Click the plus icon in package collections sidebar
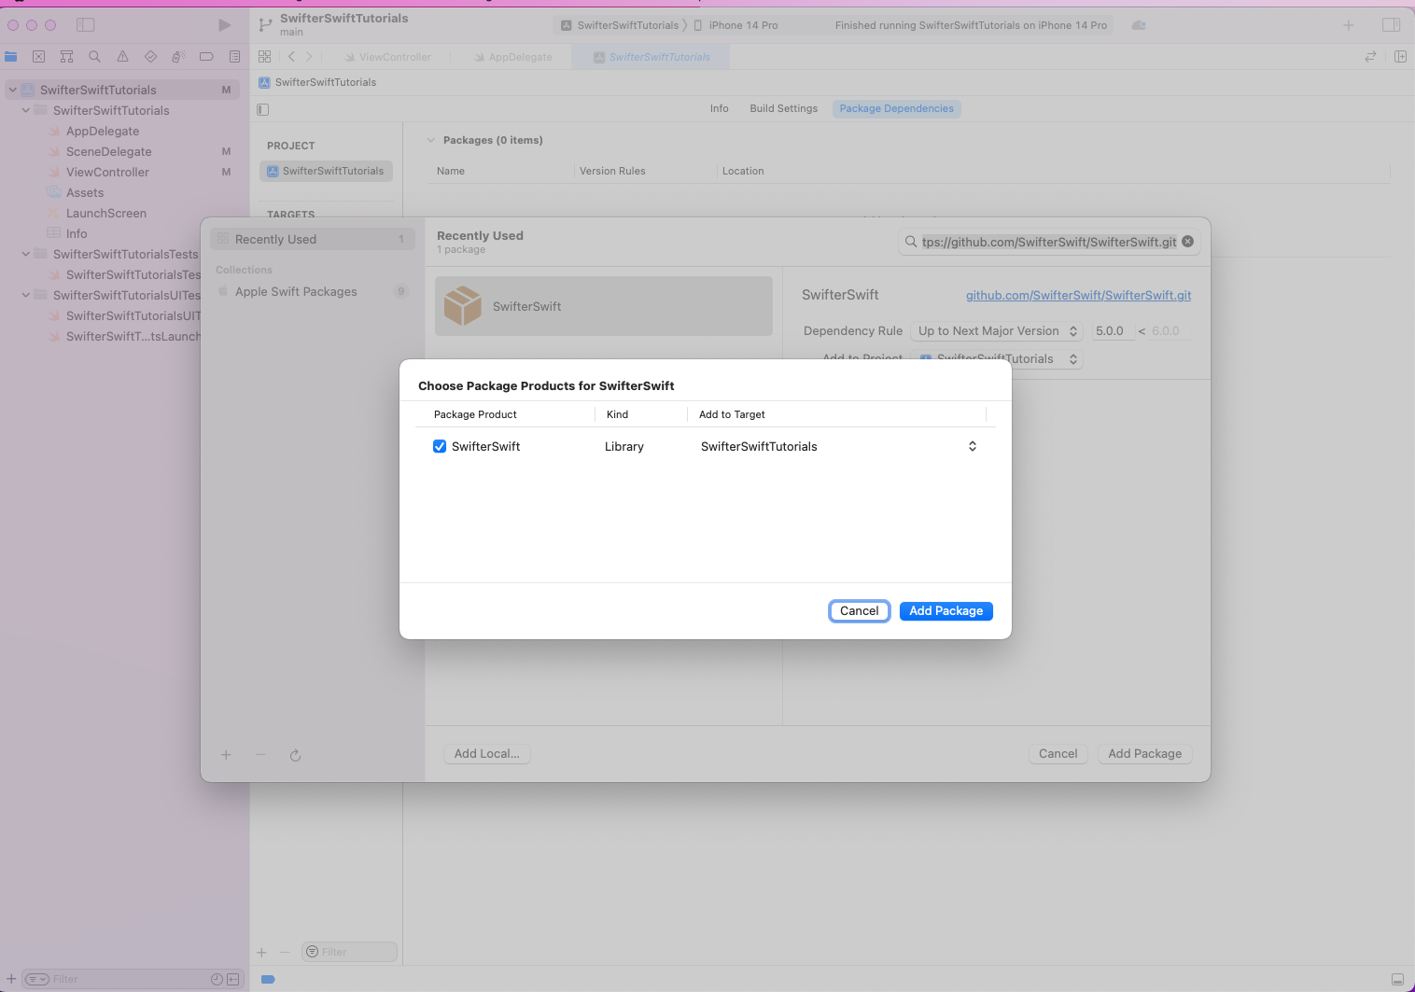This screenshot has width=1415, height=992. pos(226,755)
